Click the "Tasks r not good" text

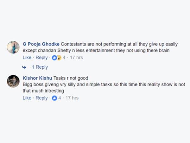(71, 78)
